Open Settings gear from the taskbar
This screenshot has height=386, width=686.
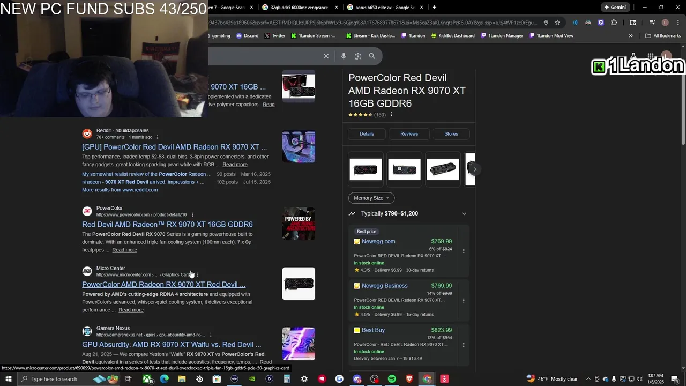coord(304,379)
